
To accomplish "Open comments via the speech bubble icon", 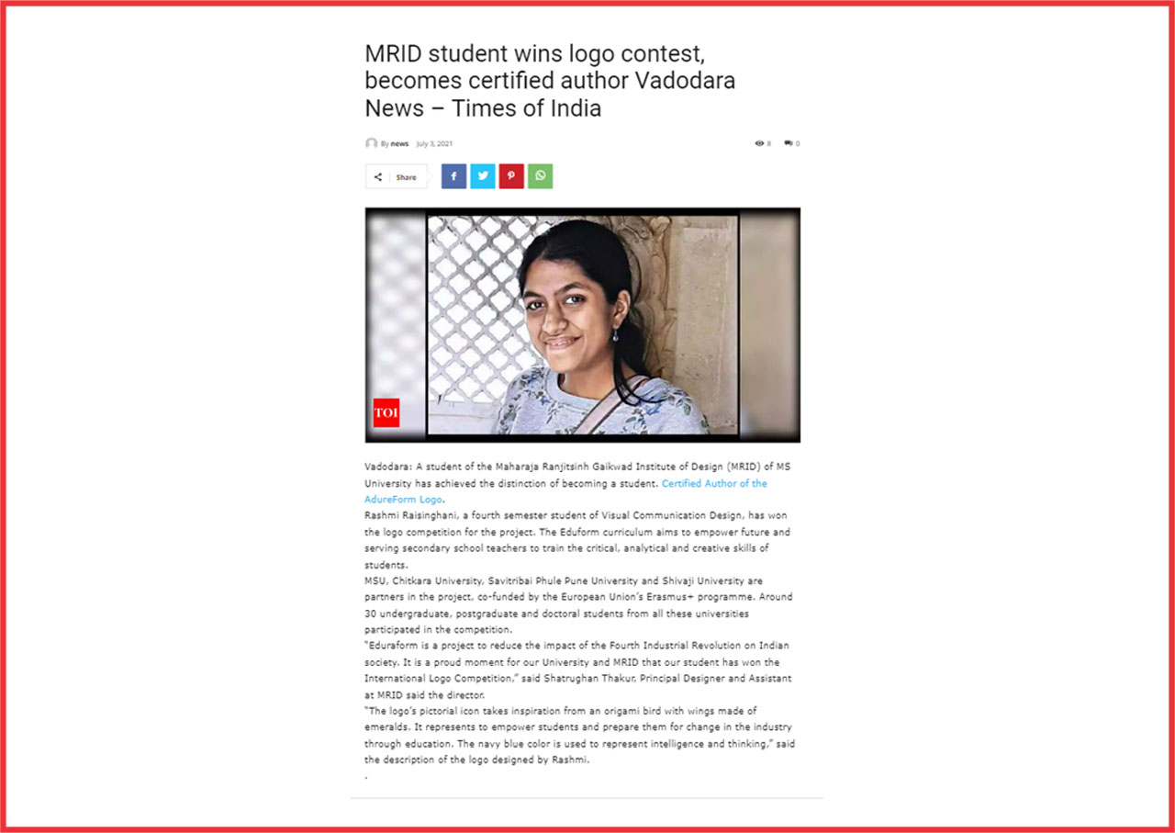I will [x=789, y=143].
